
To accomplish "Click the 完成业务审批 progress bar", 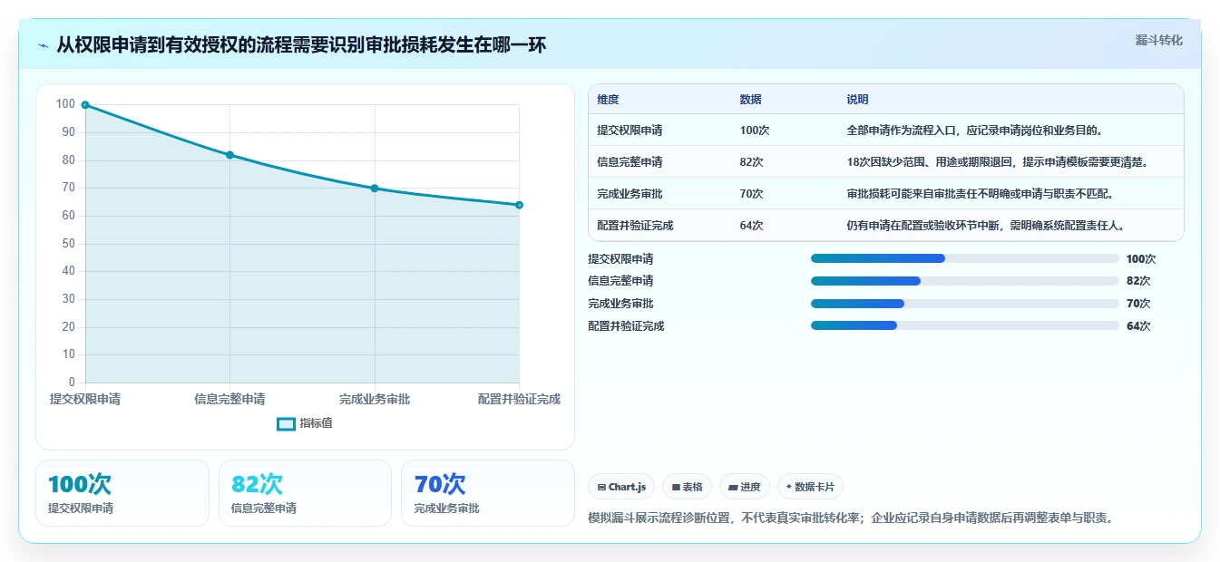I will 965,304.
